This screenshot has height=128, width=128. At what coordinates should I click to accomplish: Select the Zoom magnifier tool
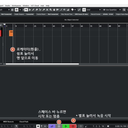[50, 10]
